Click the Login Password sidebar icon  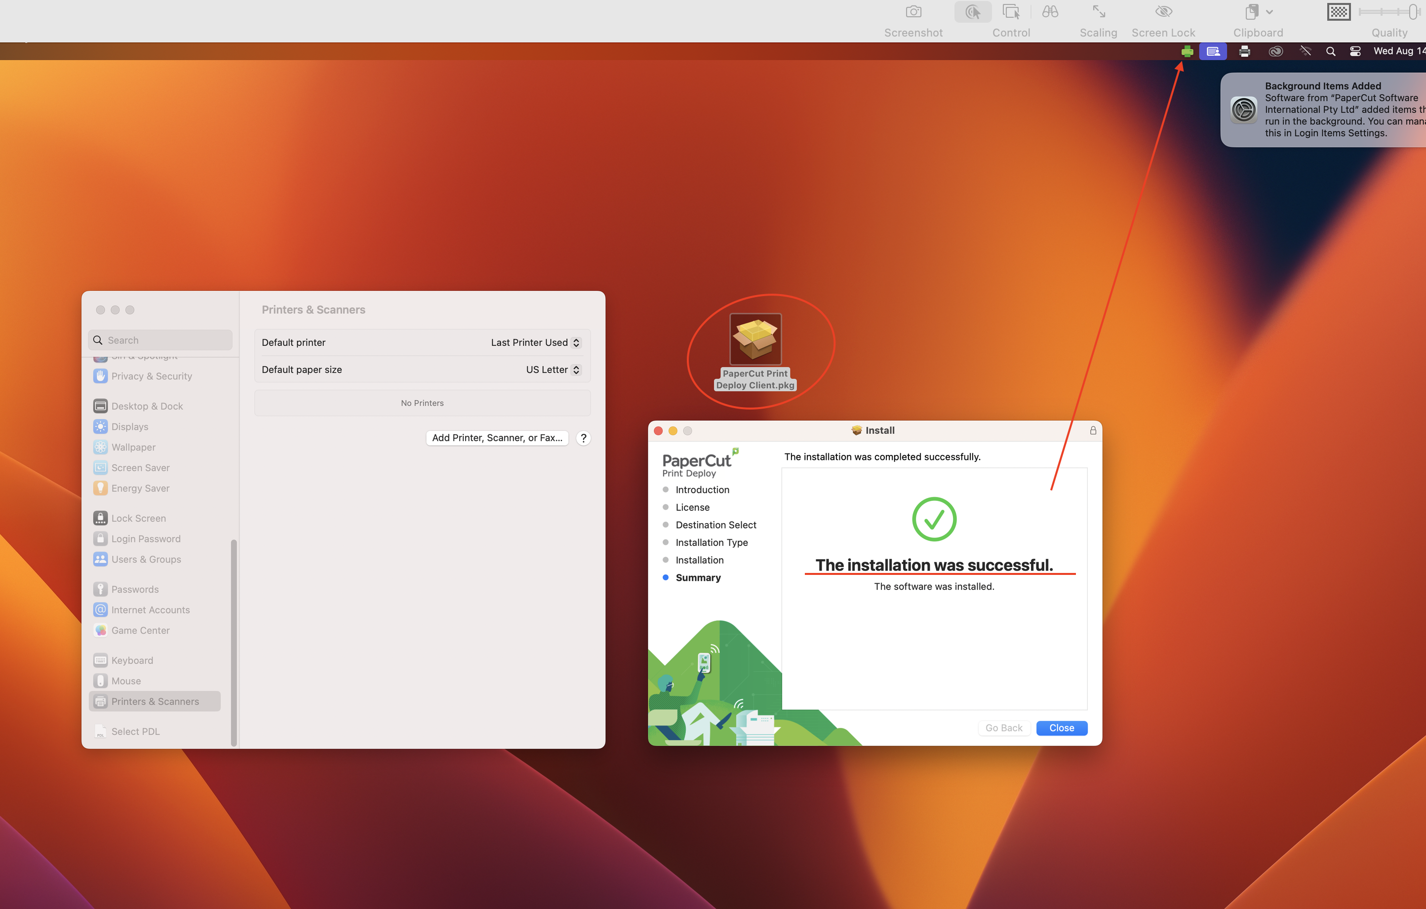100,538
